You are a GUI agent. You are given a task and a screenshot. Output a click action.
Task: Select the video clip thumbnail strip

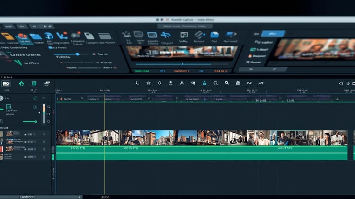(202, 138)
